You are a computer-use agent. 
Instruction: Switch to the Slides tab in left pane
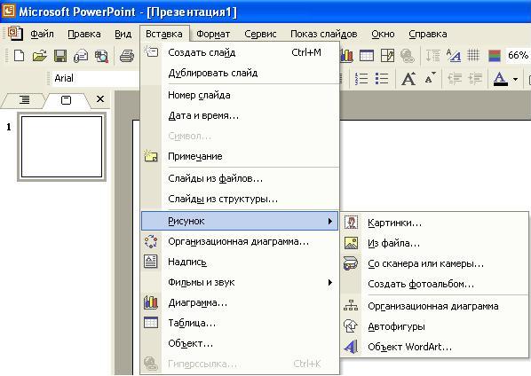(67, 100)
